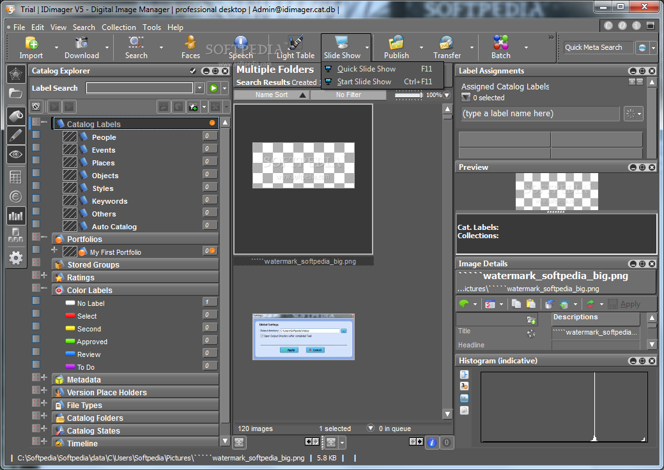Activate the Speech toolbar tool
The width and height of the screenshot is (664, 470).
coord(241,47)
